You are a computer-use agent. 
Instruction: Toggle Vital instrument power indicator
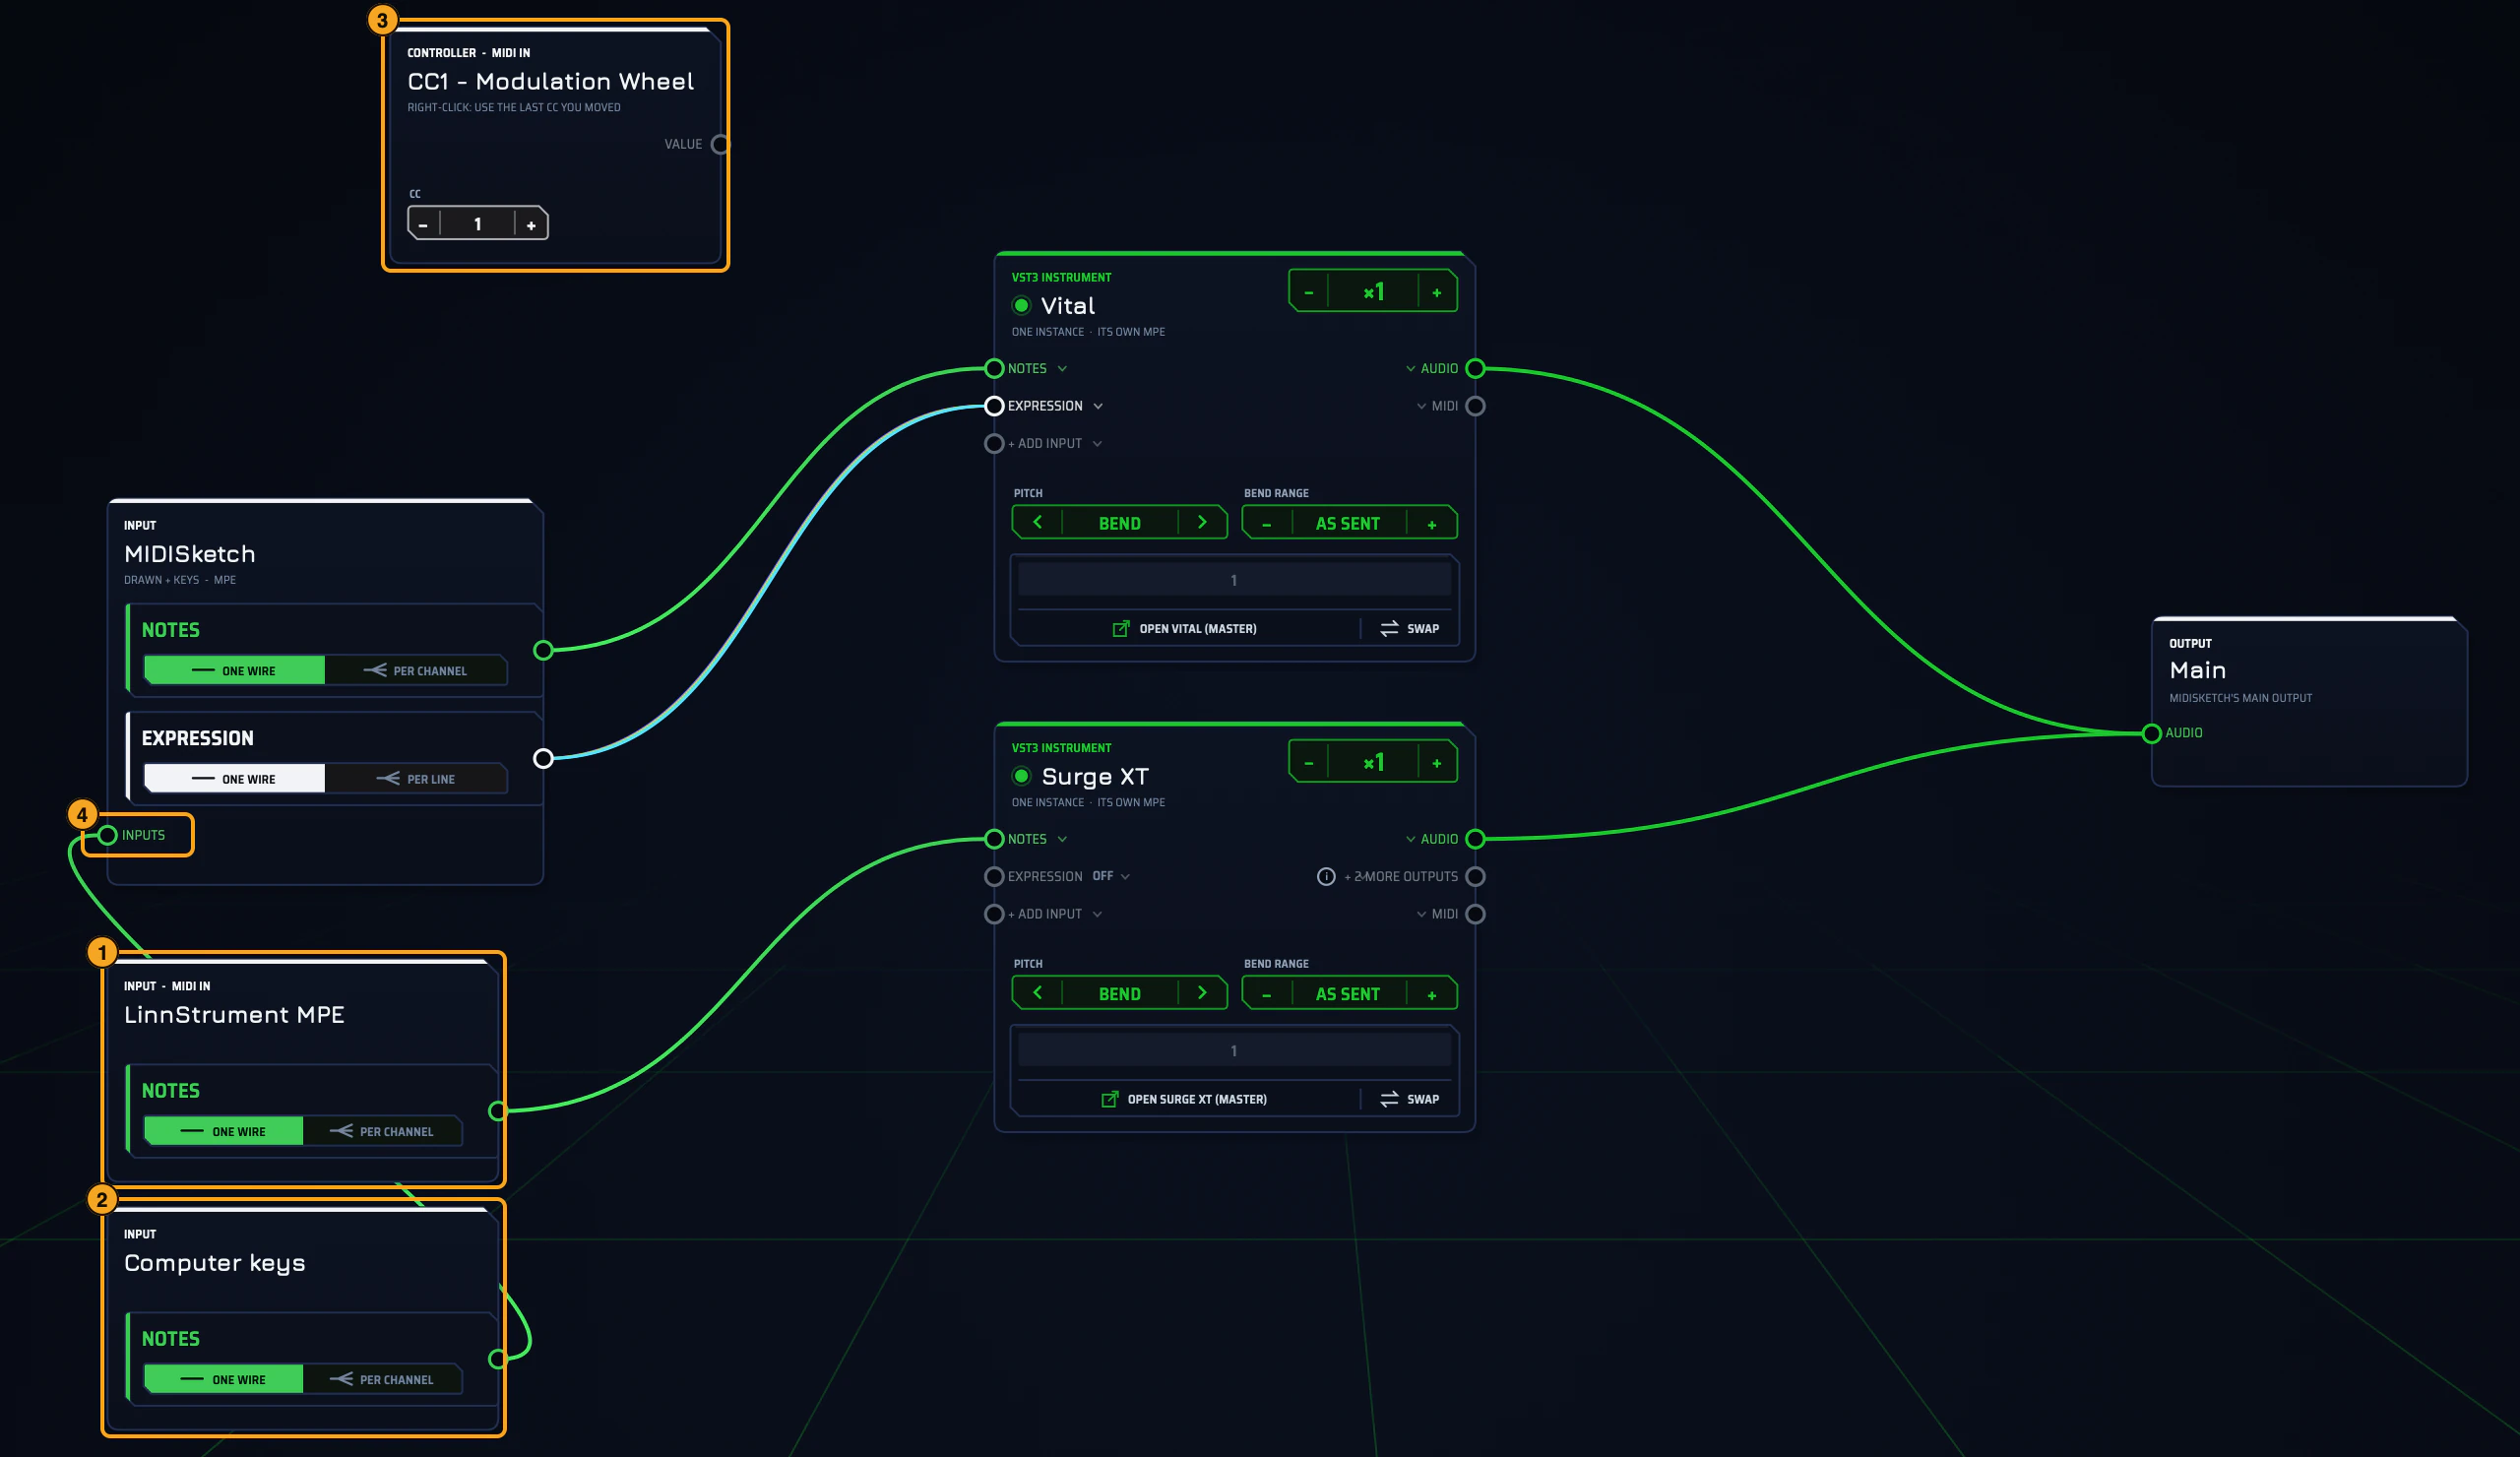(1021, 305)
